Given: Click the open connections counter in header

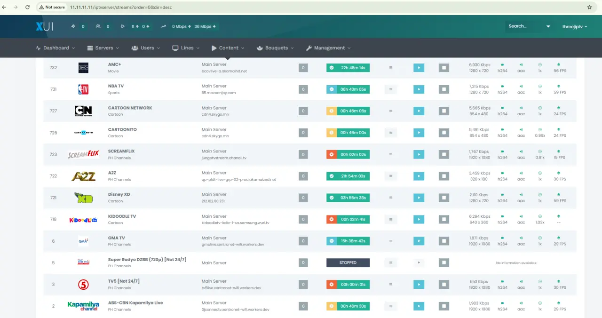Looking at the screenshot, I should point(78,27).
